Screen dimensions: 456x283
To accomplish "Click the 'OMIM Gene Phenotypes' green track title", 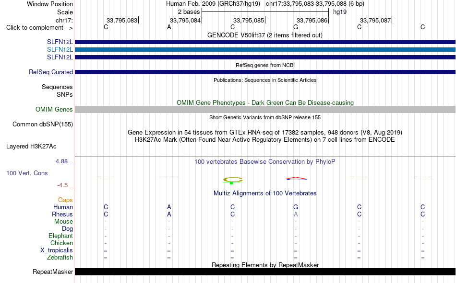I will (x=265, y=103).
